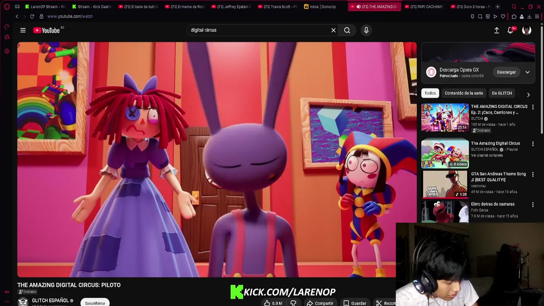Image resolution: width=544 pixels, height=306 pixels.
Task: Switch to El baile de buti tab
Action: point(139,7)
